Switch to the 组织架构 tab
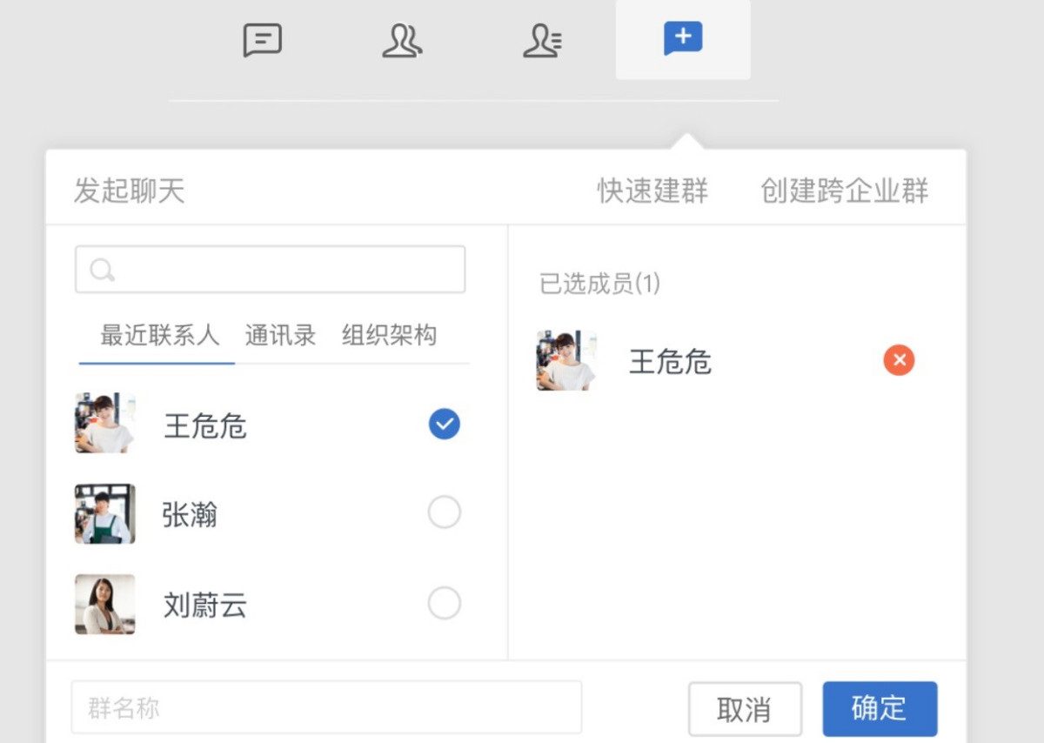The width and height of the screenshot is (1044, 743). (x=389, y=336)
